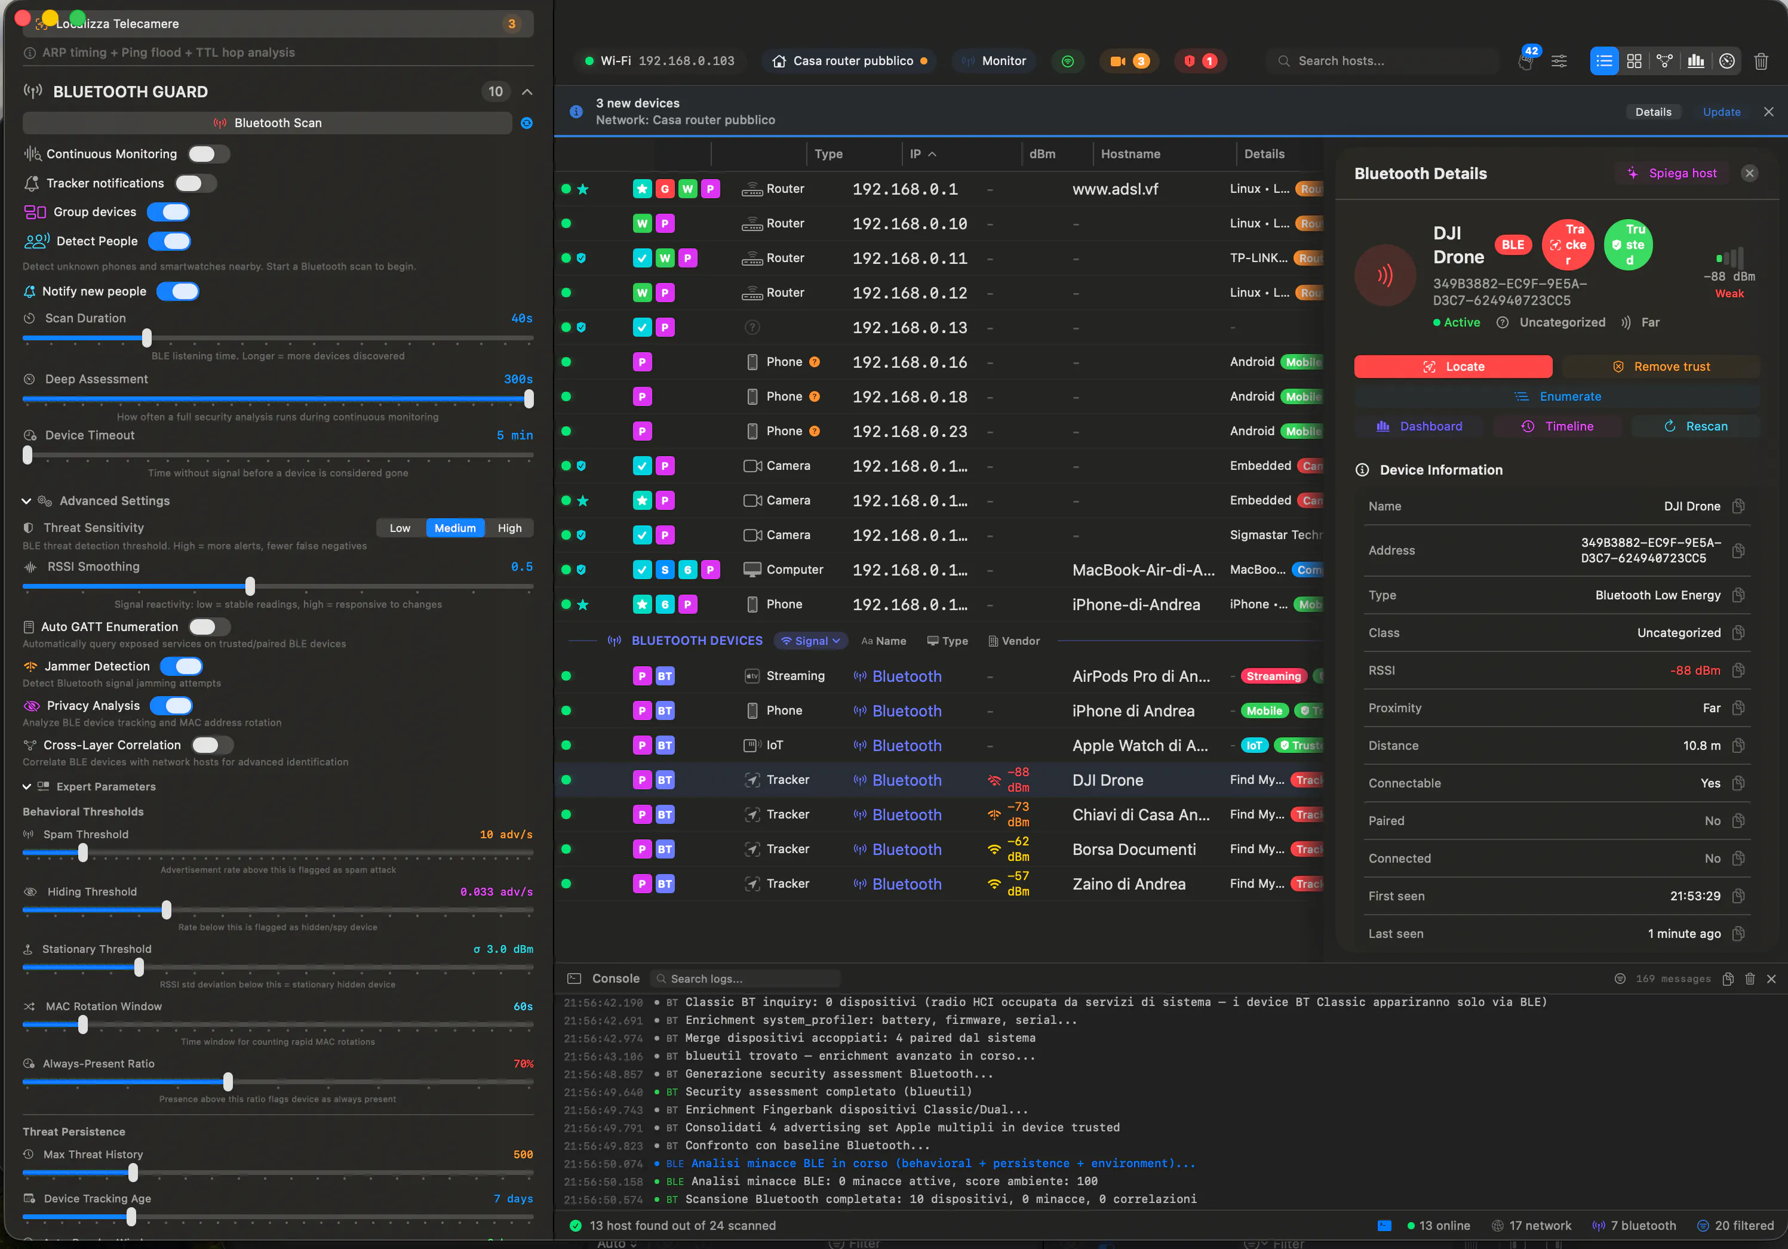This screenshot has width=1788, height=1249.
Task: Click Bluetooth Scan refresh icon
Action: [527, 123]
